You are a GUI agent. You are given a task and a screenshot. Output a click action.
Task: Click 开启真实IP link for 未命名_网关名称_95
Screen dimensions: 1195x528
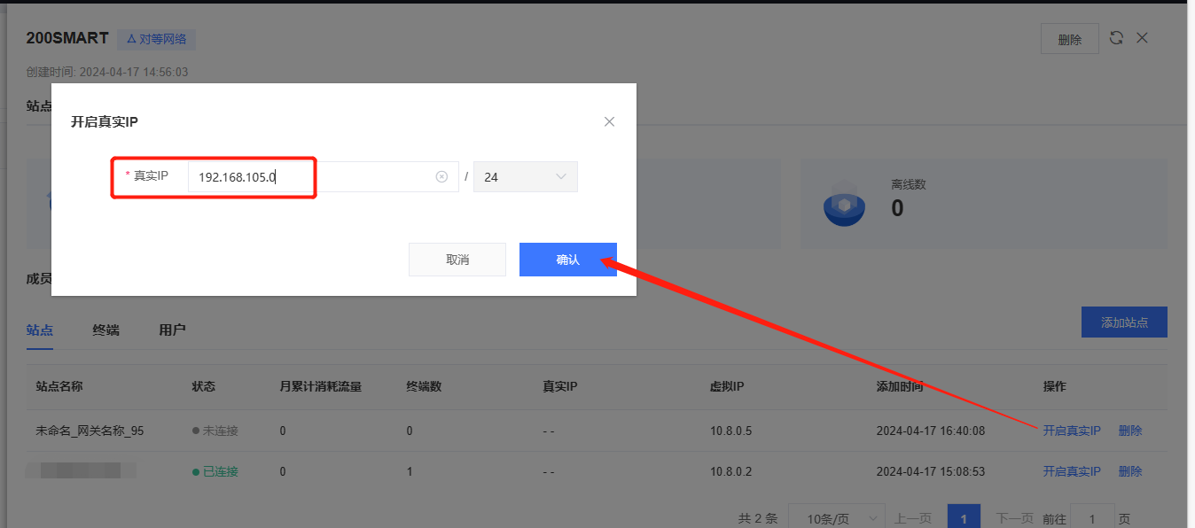1071,431
